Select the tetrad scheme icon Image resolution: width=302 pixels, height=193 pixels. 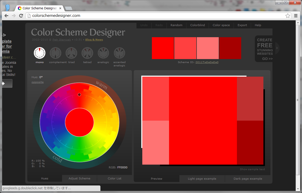tap(87, 53)
